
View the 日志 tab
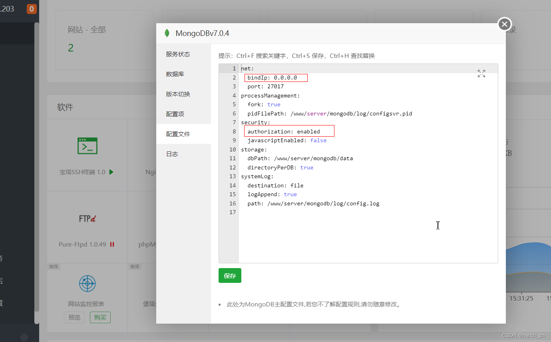(x=183, y=154)
